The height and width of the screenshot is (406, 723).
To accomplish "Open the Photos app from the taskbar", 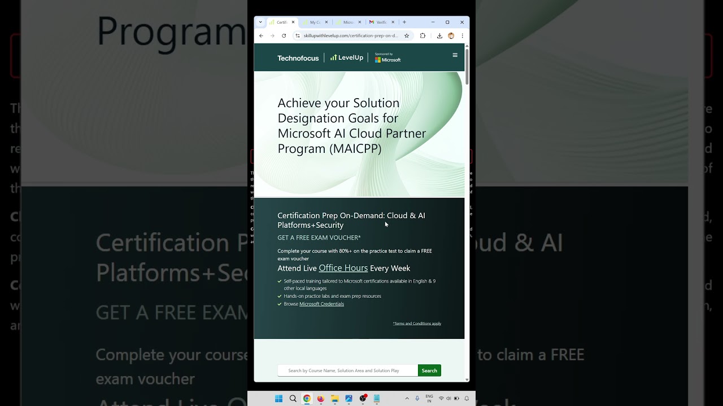I will pos(349,399).
